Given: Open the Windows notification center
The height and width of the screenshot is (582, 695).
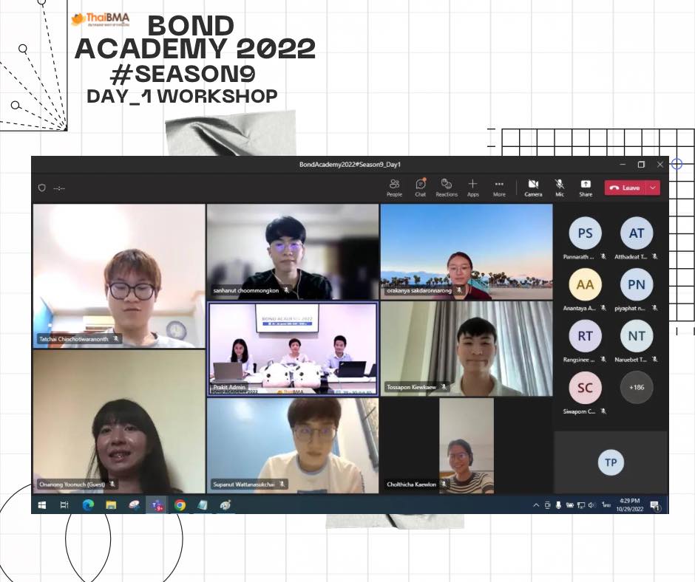Looking at the screenshot, I should pyautogui.click(x=654, y=505).
